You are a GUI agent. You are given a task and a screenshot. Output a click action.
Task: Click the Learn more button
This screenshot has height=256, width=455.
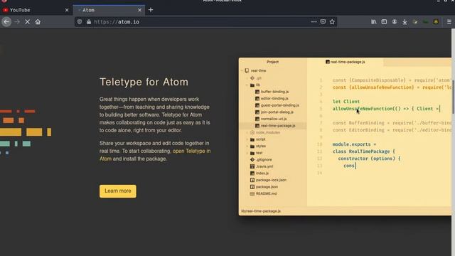(x=118, y=191)
